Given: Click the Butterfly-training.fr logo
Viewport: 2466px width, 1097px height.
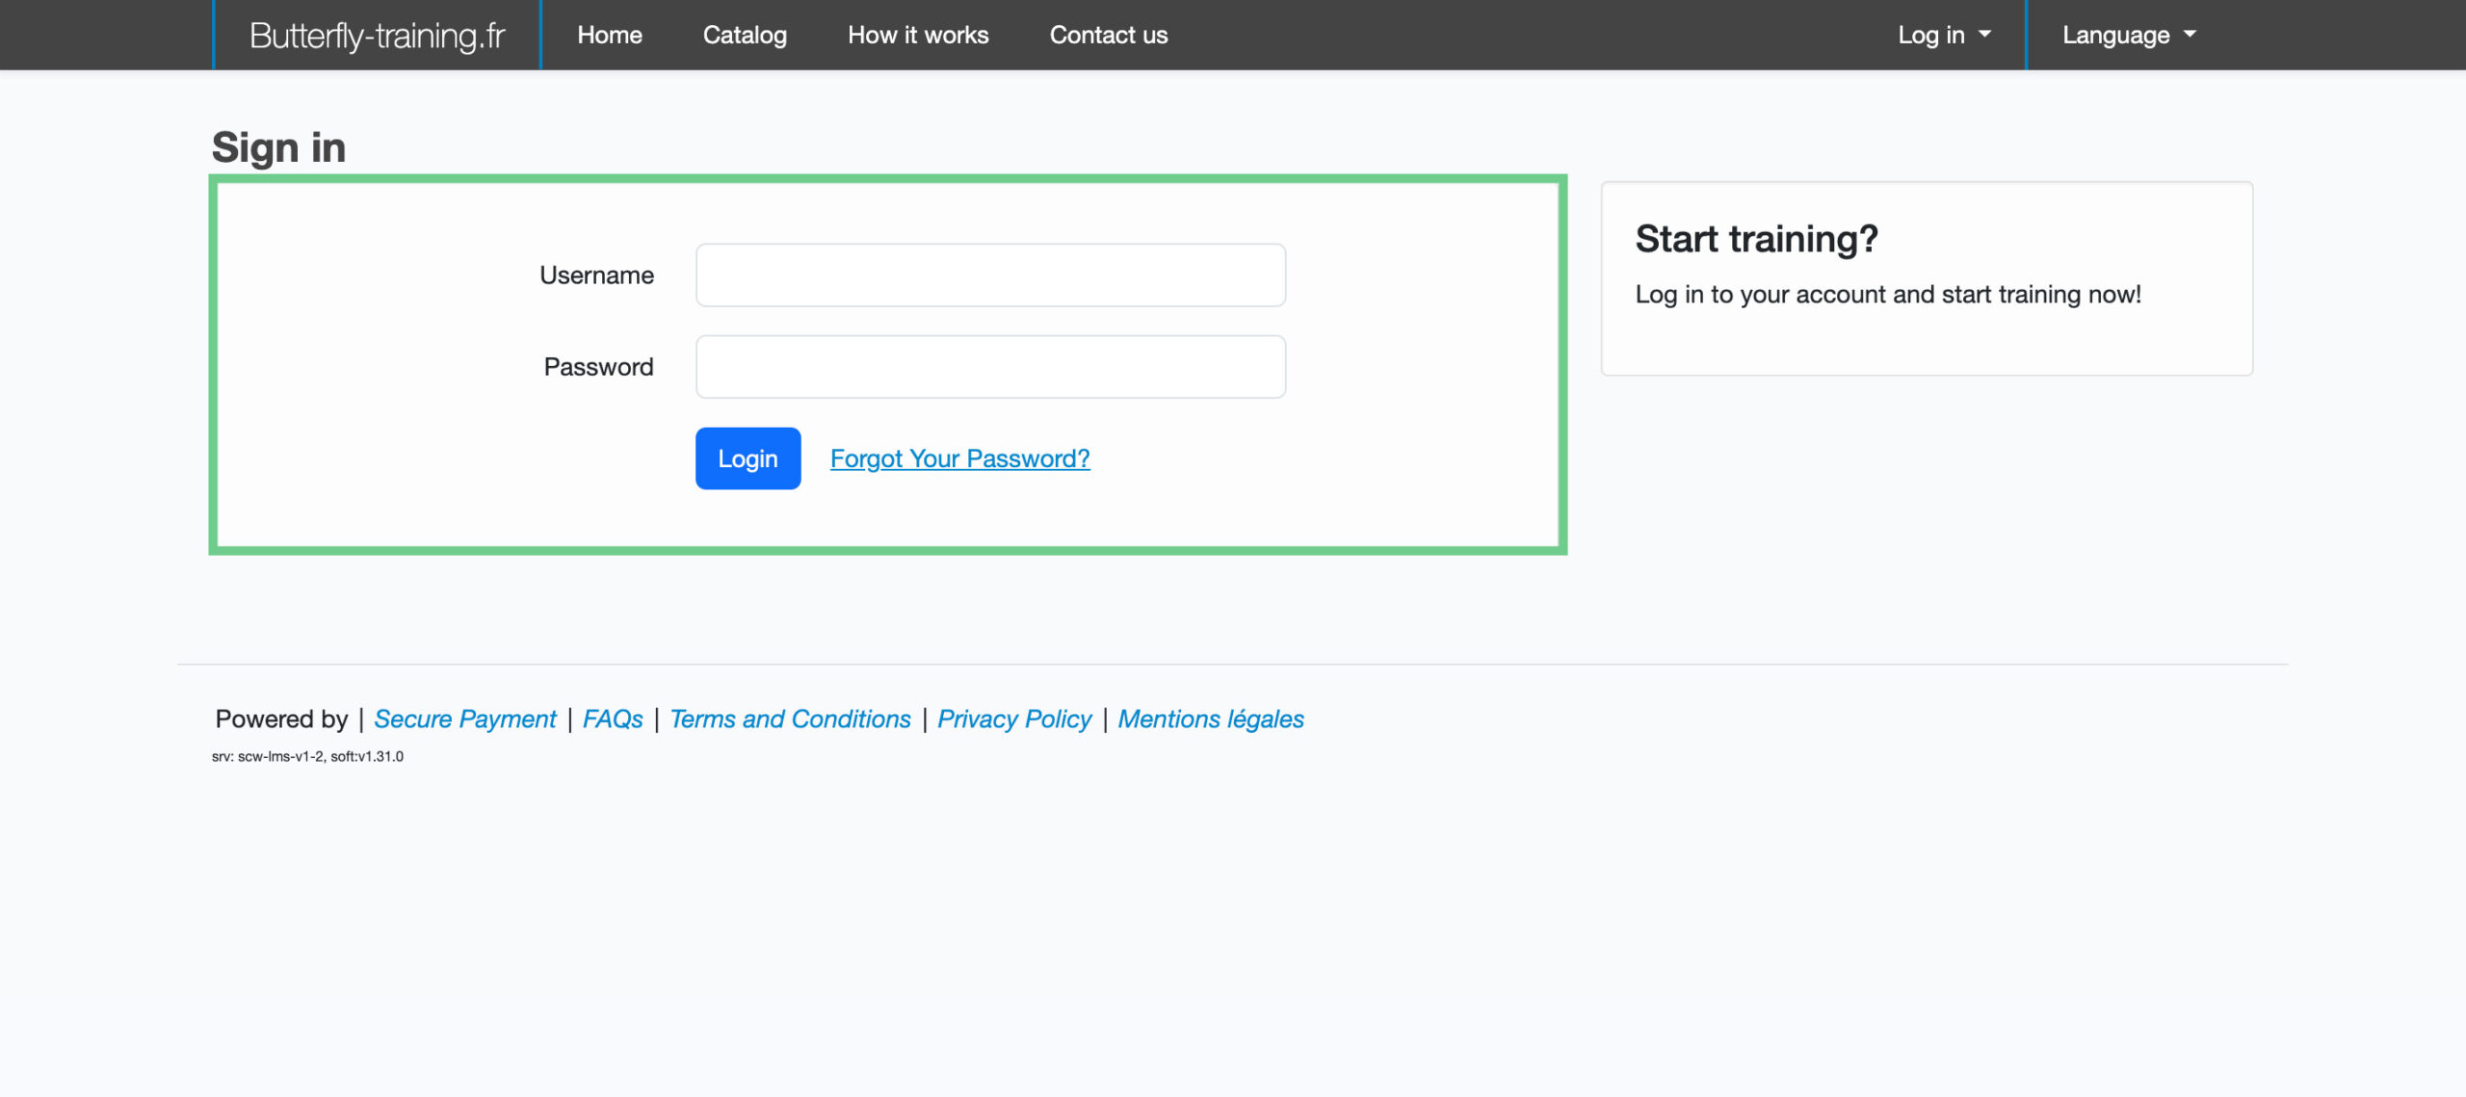Looking at the screenshot, I should click(377, 36).
